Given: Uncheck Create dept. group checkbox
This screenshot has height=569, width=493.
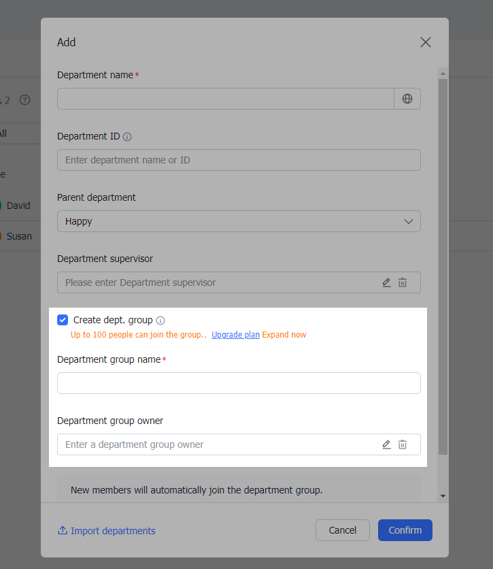Looking at the screenshot, I should 63,320.
